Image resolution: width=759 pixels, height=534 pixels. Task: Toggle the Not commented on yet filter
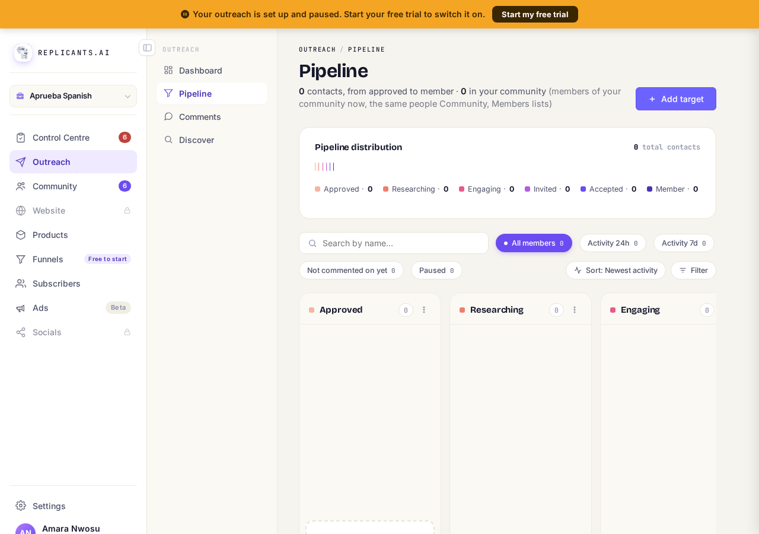(351, 271)
